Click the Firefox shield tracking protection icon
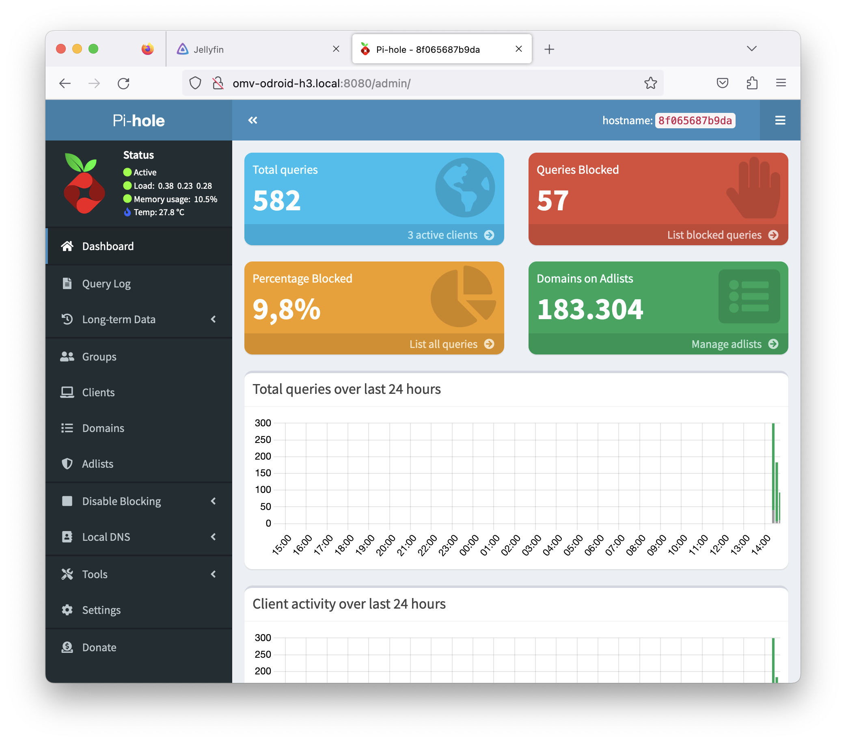Image resolution: width=846 pixels, height=743 pixels. click(195, 83)
